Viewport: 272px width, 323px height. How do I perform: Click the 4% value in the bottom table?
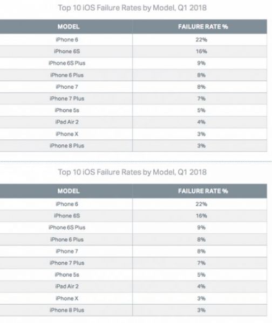point(201,286)
